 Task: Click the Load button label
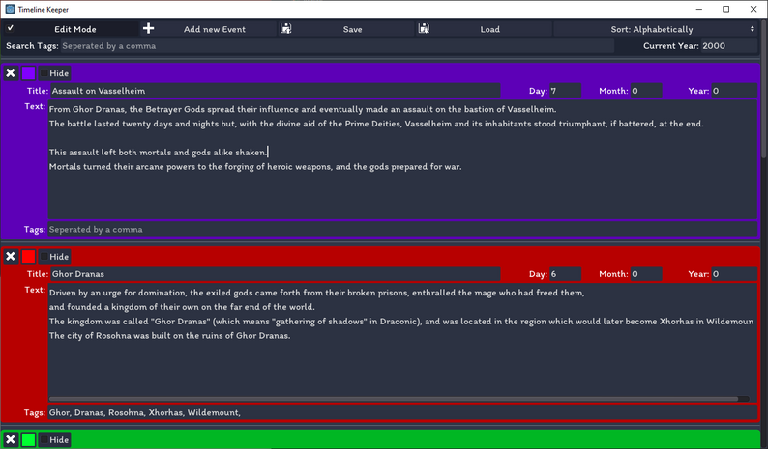click(489, 29)
